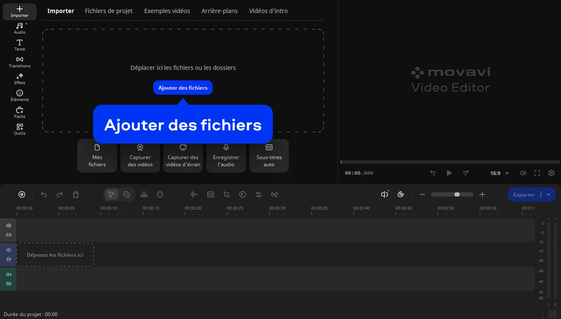This screenshot has height=319, width=561.
Task: Open the Effets panel in sidebar
Action: (x=19, y=79)
